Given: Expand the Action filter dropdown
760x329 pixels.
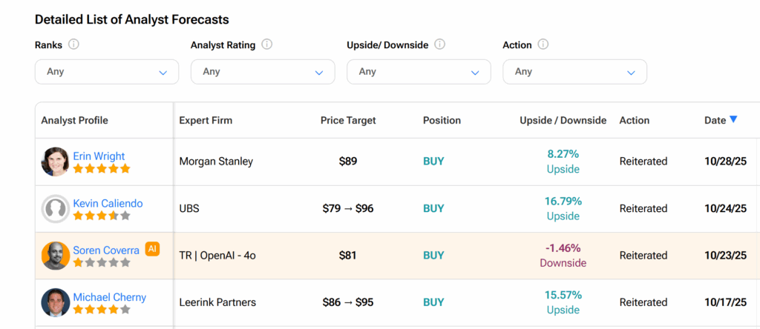Looking at the screenshot, I should point(574,72).
